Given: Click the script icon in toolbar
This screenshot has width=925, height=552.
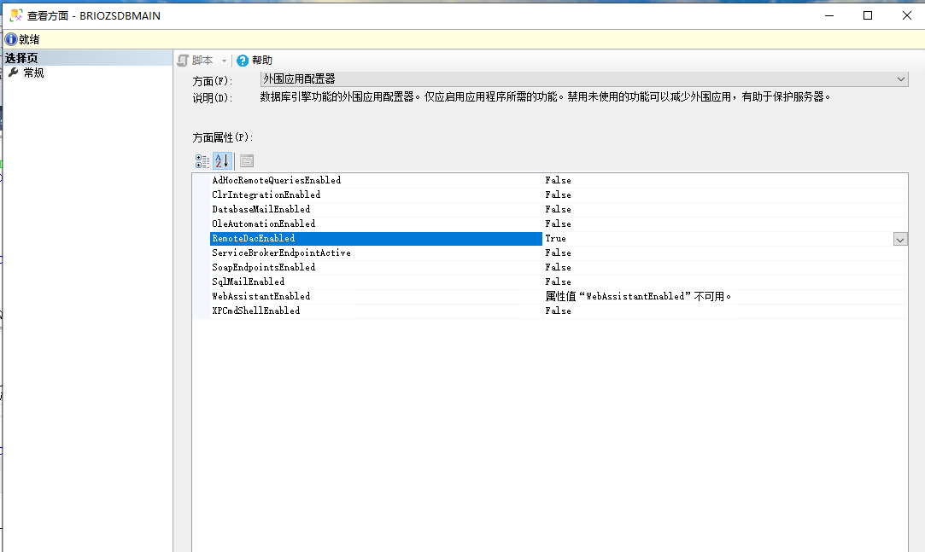Looking at the screenshot, I should pyautogui.click(x=183, y=60).
